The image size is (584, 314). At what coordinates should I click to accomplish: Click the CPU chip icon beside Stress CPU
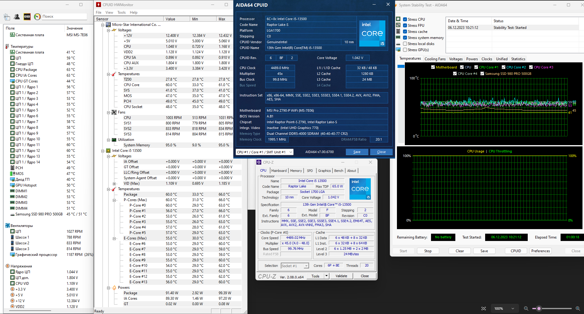click(398, 19)
